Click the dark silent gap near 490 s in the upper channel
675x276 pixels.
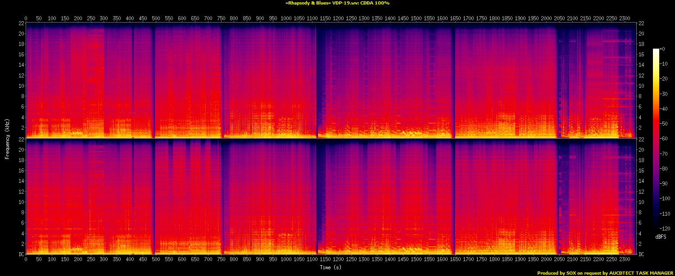click(153, 81)
